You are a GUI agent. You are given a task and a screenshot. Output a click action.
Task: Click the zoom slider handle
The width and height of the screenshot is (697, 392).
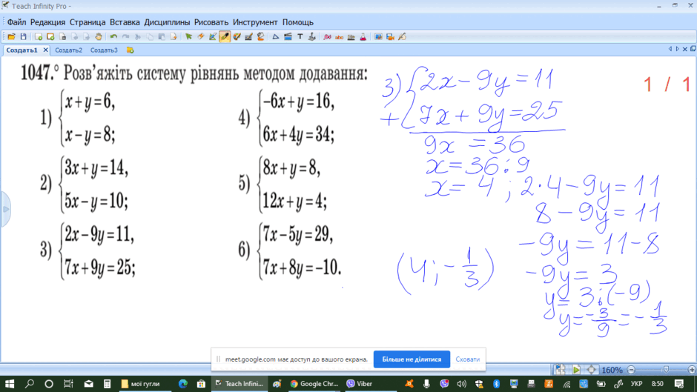[x=666, y=370]
